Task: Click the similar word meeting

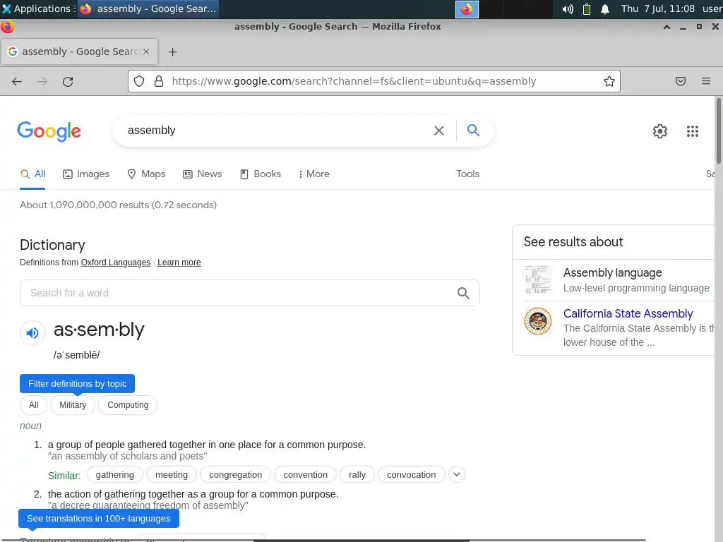Action: [x=172, y=475]
